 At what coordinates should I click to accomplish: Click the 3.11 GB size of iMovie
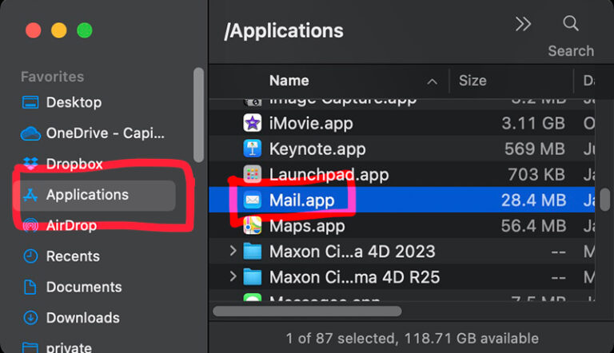pyautogui.click(x=533, y=124)
